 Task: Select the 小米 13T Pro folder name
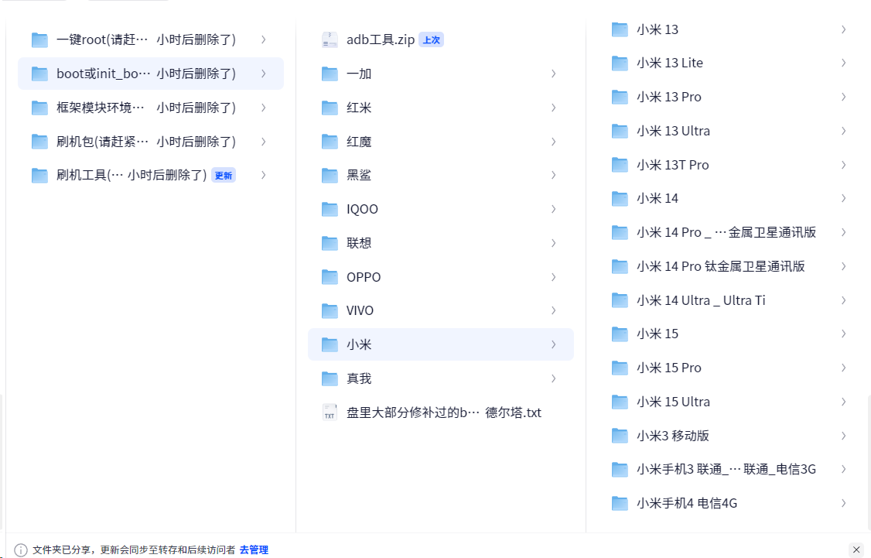click(673, 165)
